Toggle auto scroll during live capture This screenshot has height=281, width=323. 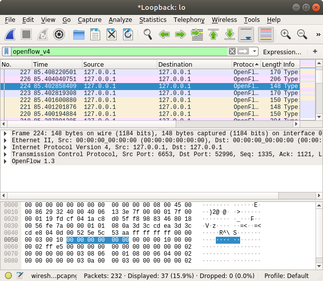(246, 34)
